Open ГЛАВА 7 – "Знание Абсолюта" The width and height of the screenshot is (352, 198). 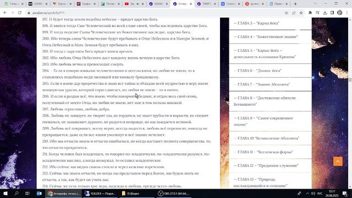pyautogui.click(x=262, y=84)
